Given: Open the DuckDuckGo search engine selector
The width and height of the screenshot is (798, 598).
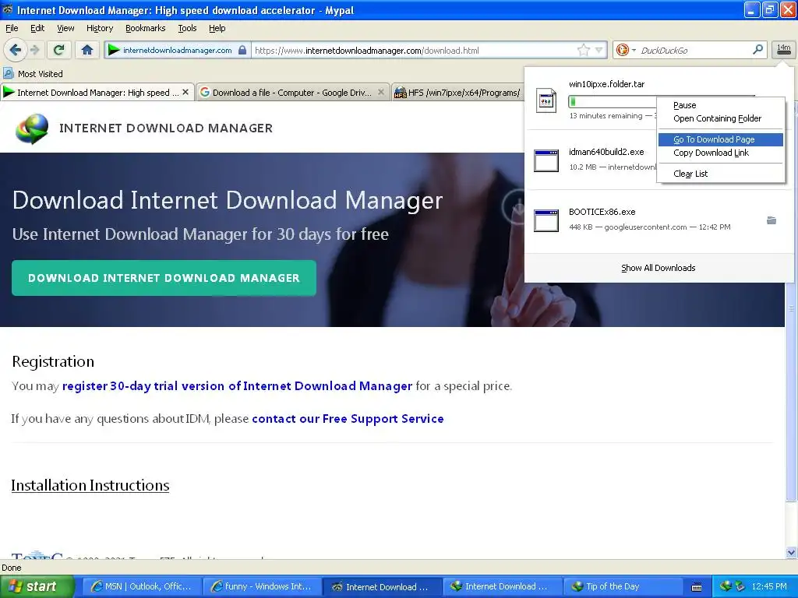Looking at the screenshot, I should pyautogui.click(x=626, y=50).
